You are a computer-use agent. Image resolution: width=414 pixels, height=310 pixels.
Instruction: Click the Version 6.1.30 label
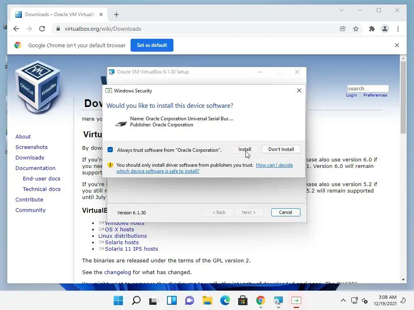coord(131,213)
